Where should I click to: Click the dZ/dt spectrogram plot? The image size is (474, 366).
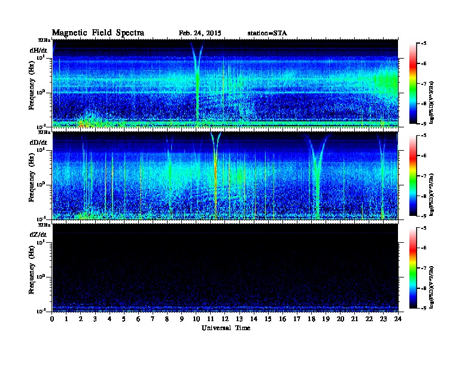225,267
